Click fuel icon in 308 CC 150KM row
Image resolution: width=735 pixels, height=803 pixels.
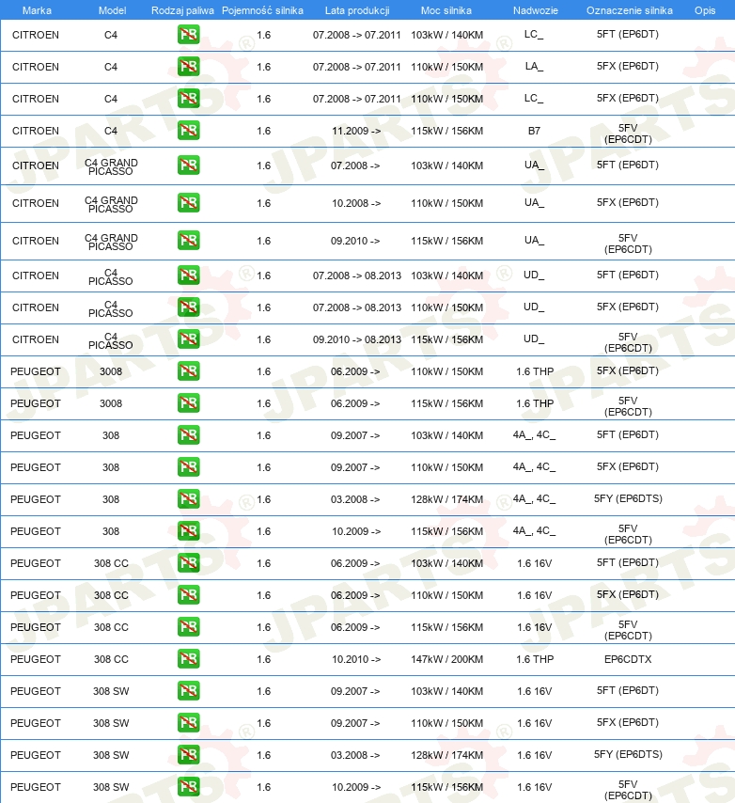(188, 595)
